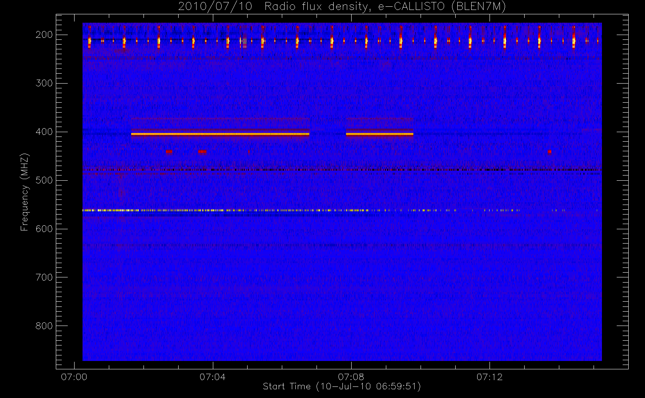Click the shorter orange band after 07:08
Viewport: 645px width, 398px height.
(x=380, y=134)
